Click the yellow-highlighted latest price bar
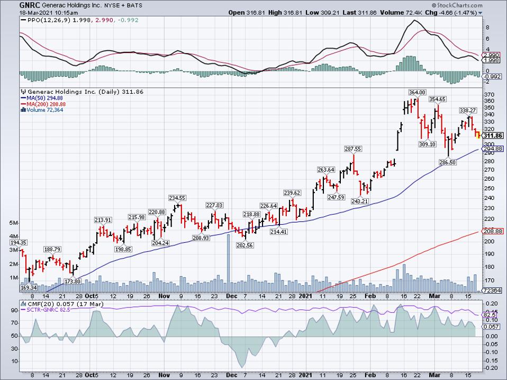507x380 pixels. click(478, 135)
